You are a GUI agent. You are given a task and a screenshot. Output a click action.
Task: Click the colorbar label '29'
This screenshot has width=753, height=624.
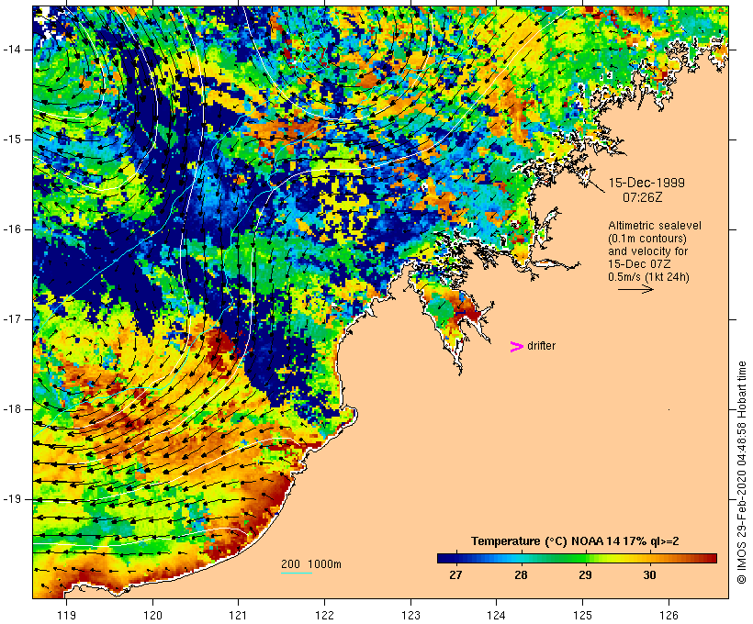[x=585, y=574]
